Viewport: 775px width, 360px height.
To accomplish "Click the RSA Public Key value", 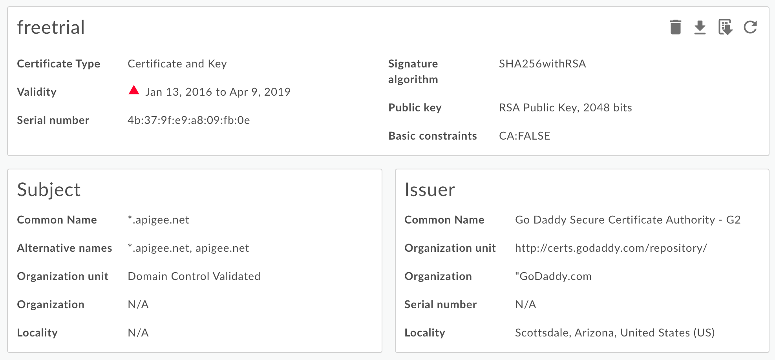I will [x=565, y=107].
